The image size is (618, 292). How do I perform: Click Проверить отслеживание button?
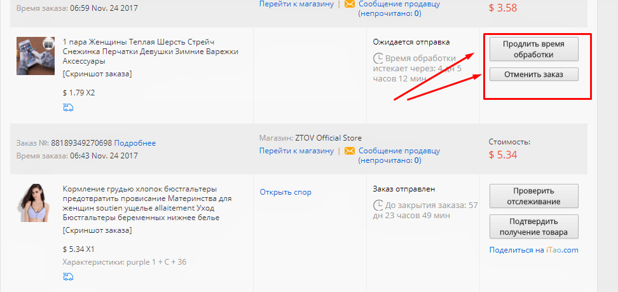point(533,196)
